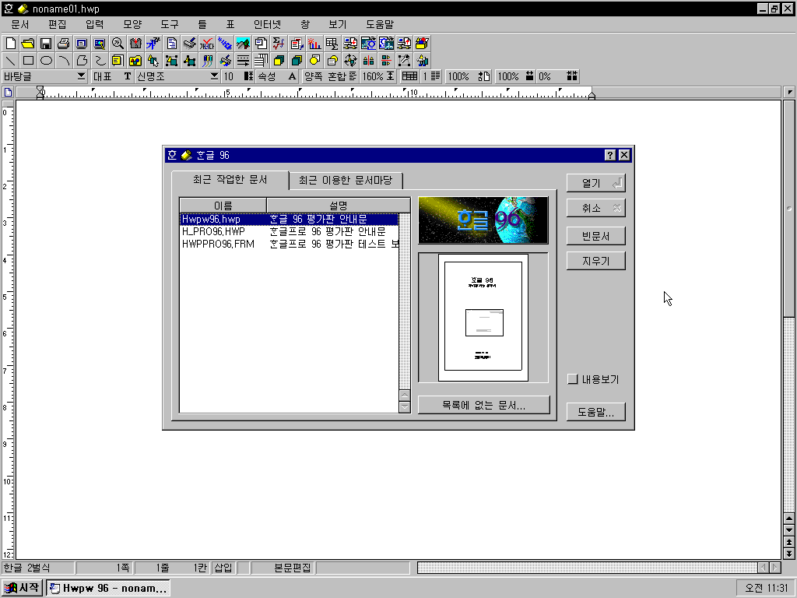797x598 pixels.
Task: Click the flip vertically icon
Action: (x=386, y=61)
